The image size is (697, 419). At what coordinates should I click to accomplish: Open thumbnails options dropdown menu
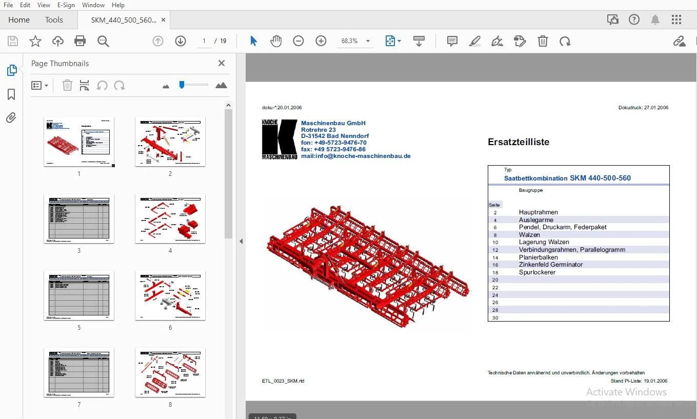coord(39,85)
